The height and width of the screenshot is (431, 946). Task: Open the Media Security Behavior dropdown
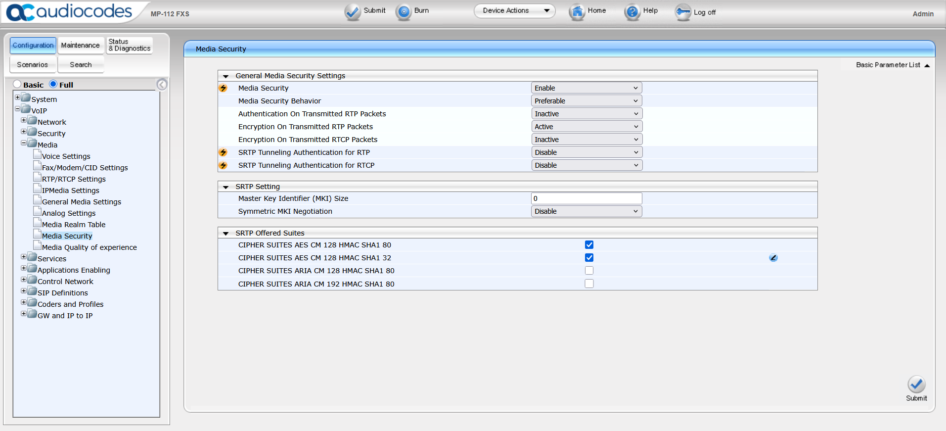[586, 101]
